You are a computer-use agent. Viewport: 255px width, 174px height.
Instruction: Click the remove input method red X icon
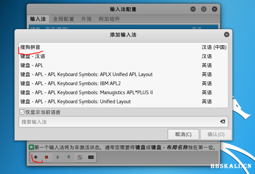point(46,157)
